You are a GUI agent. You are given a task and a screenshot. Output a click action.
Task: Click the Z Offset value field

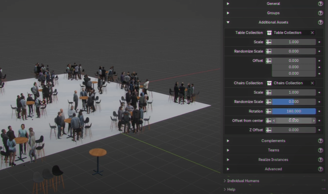(293, 130)
